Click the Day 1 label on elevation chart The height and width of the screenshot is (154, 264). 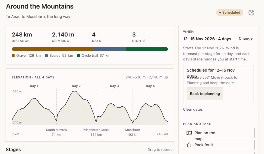(x=34, y=86)
